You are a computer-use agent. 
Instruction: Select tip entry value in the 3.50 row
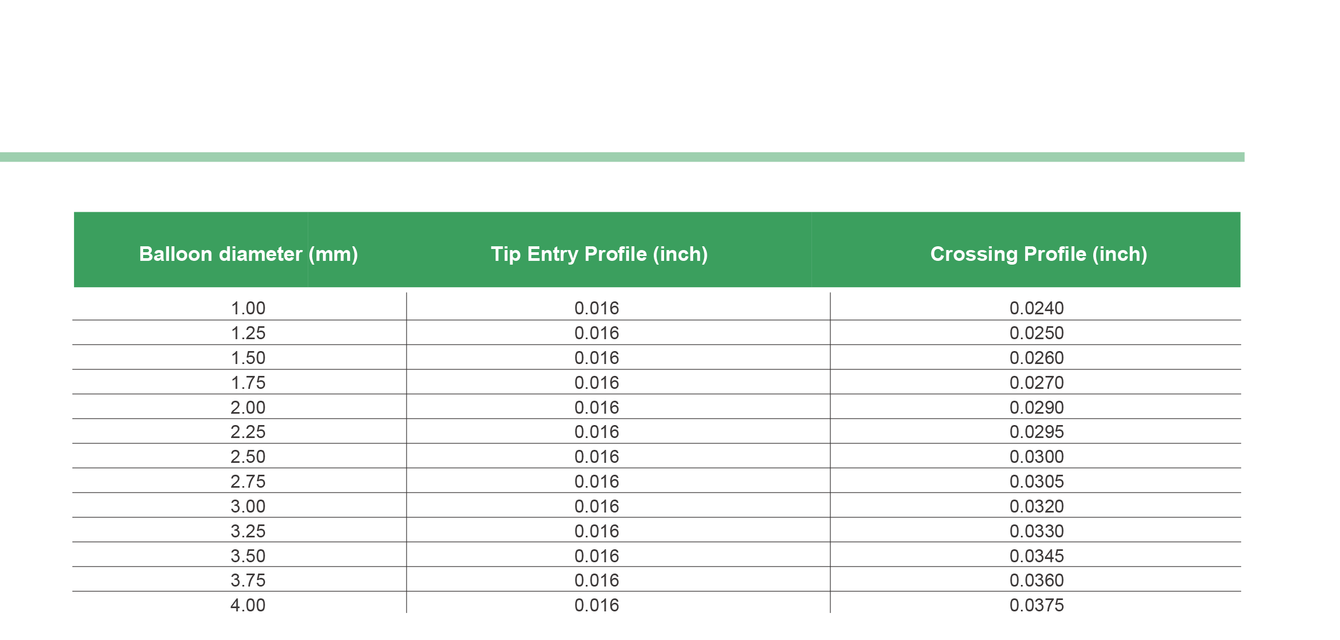[x=597, y=556]
